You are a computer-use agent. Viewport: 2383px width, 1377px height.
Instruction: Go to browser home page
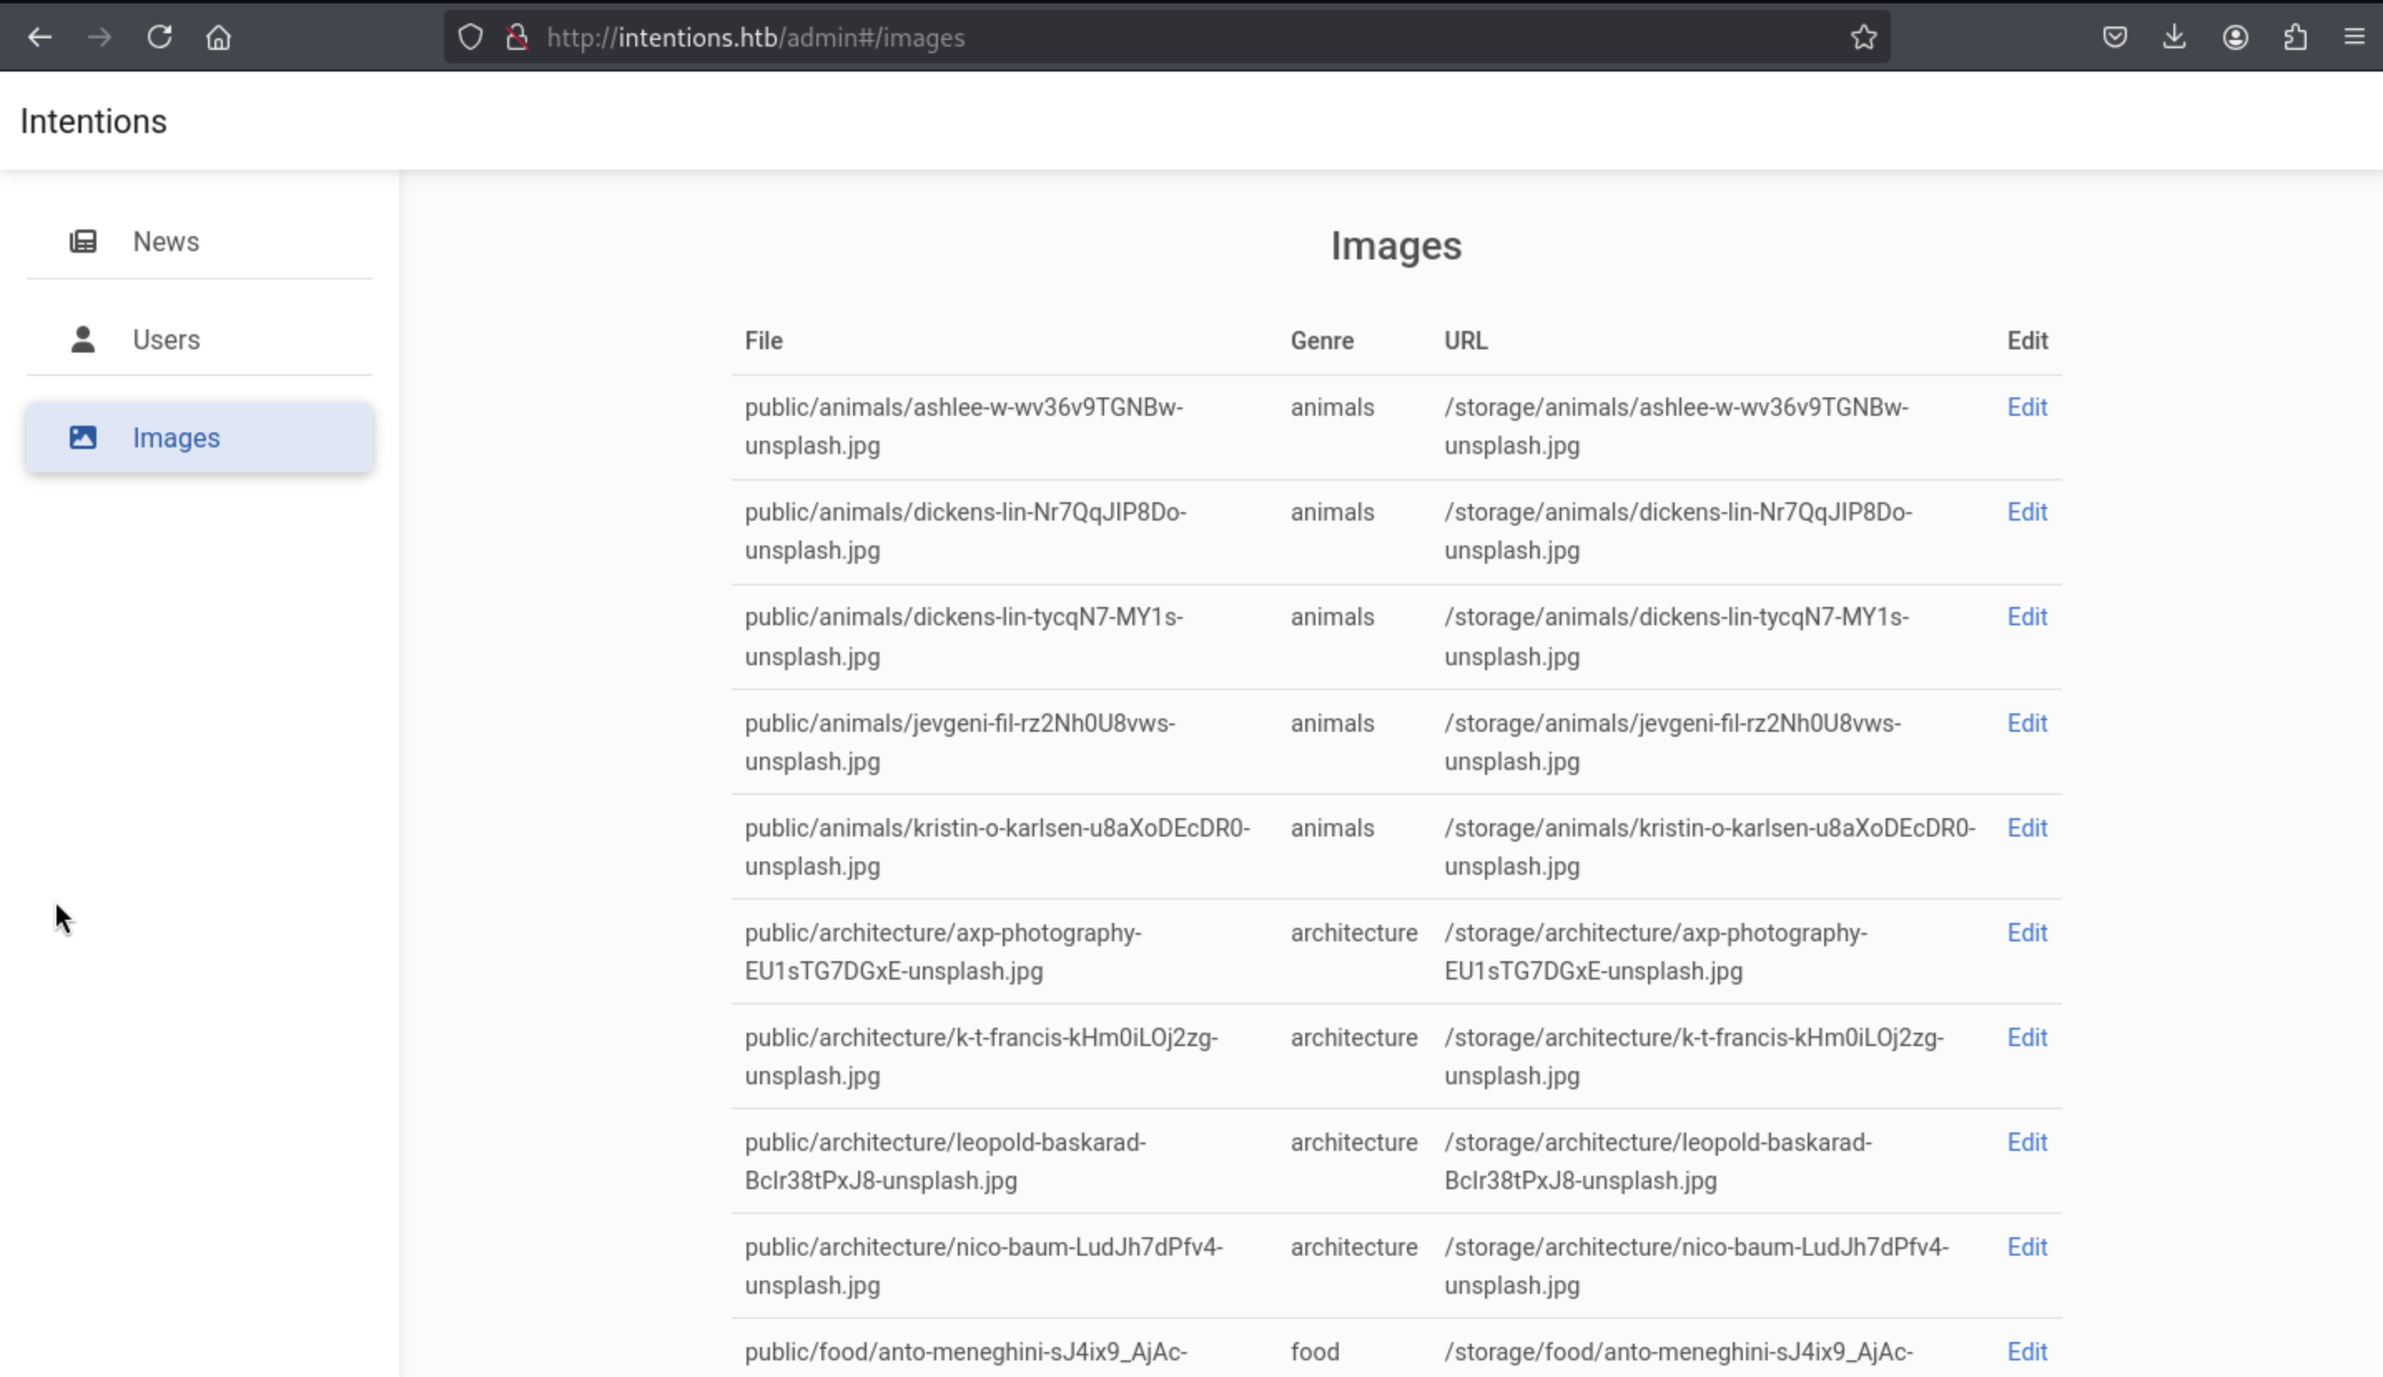219,37
